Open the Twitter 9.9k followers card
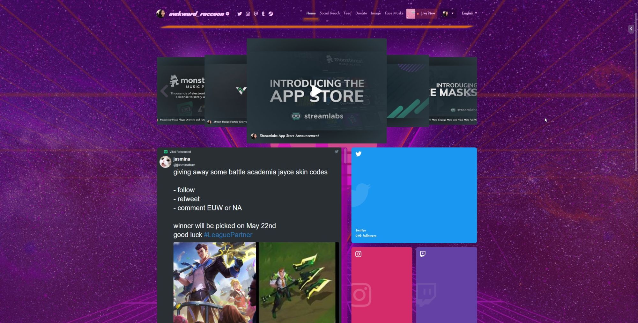The image size is (638, 323). [414, 195]
